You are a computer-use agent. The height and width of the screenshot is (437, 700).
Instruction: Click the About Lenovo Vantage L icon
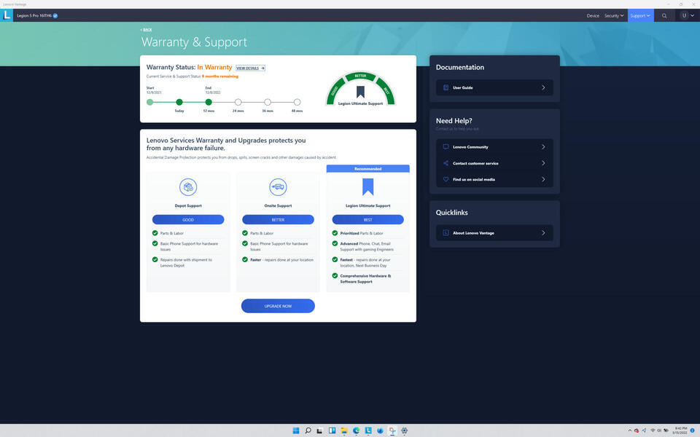pos(446,233)
